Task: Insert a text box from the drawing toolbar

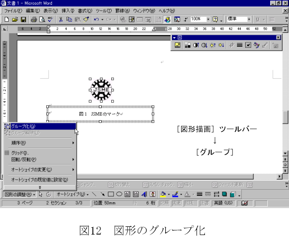Action: point(127,194)
